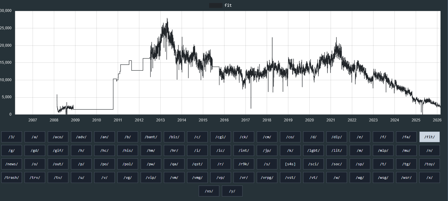Click the 2021 x-axis year label
Screen dimensions: 448x201
coord(331,120)
